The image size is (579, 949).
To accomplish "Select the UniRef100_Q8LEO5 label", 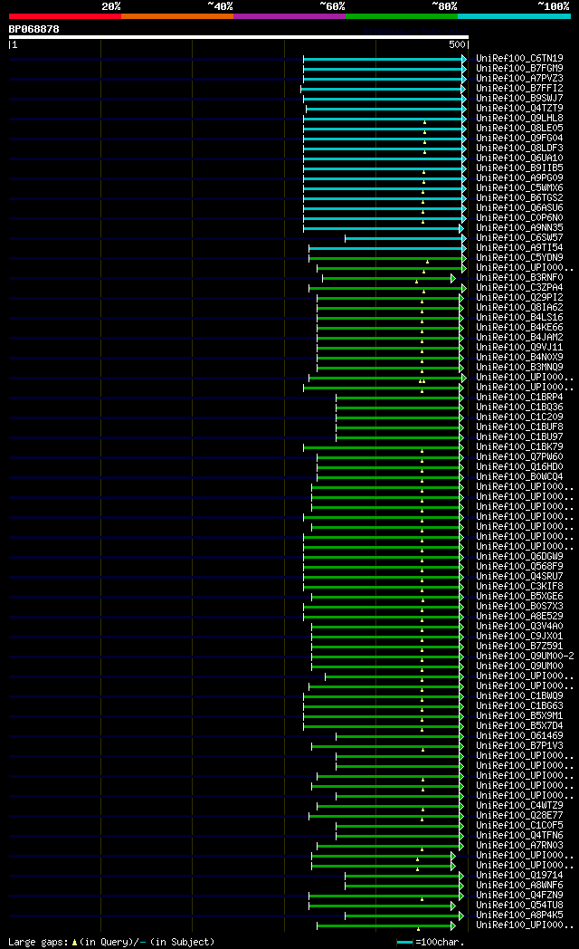I will pos(519,129).
